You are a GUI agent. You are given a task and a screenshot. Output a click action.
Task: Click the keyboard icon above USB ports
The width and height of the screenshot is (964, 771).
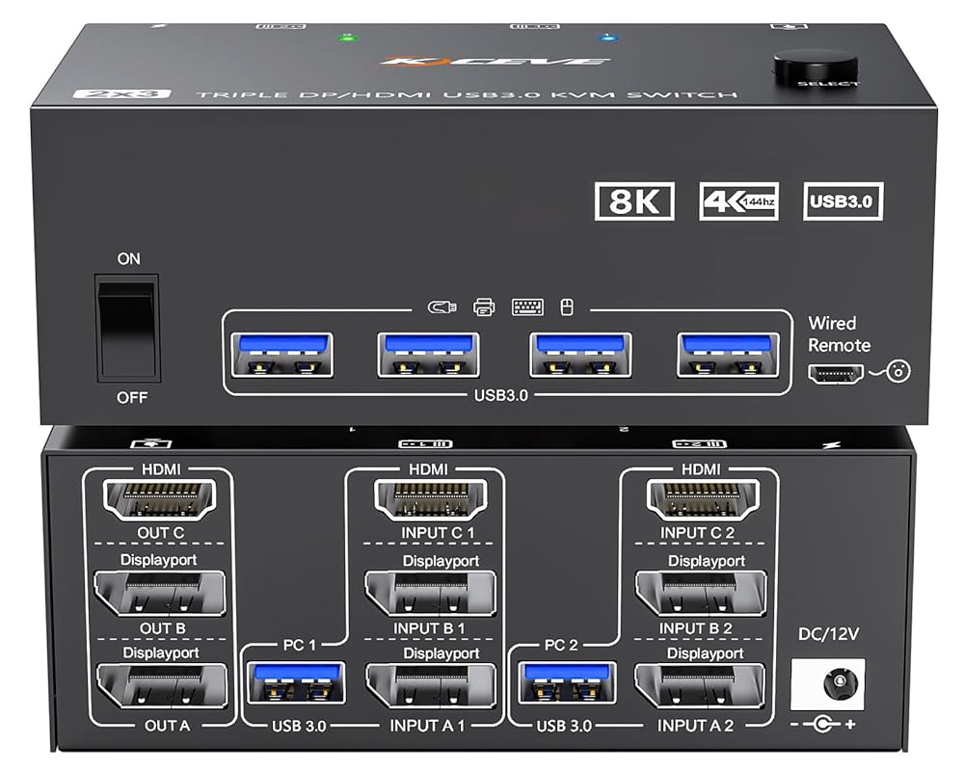[x=527, y=306]
